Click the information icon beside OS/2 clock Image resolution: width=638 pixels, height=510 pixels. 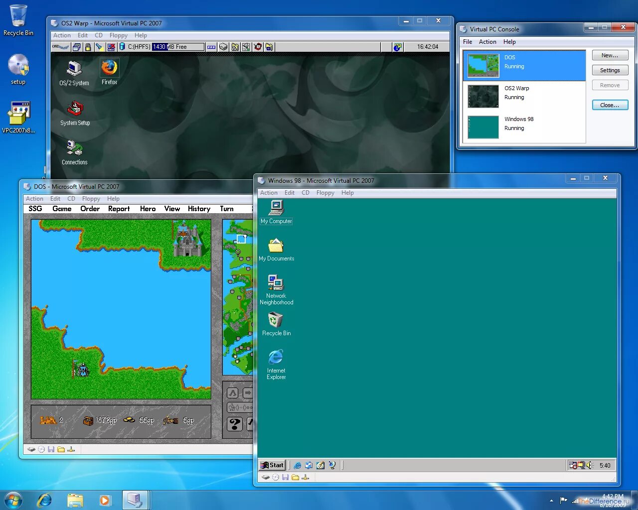(x=397, y=47)
